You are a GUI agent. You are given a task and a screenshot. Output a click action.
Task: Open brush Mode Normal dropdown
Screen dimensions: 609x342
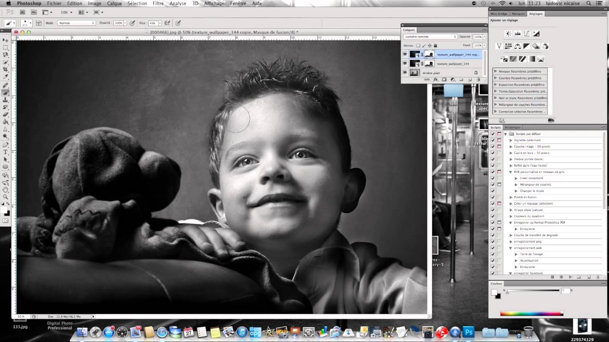point(76,23)
